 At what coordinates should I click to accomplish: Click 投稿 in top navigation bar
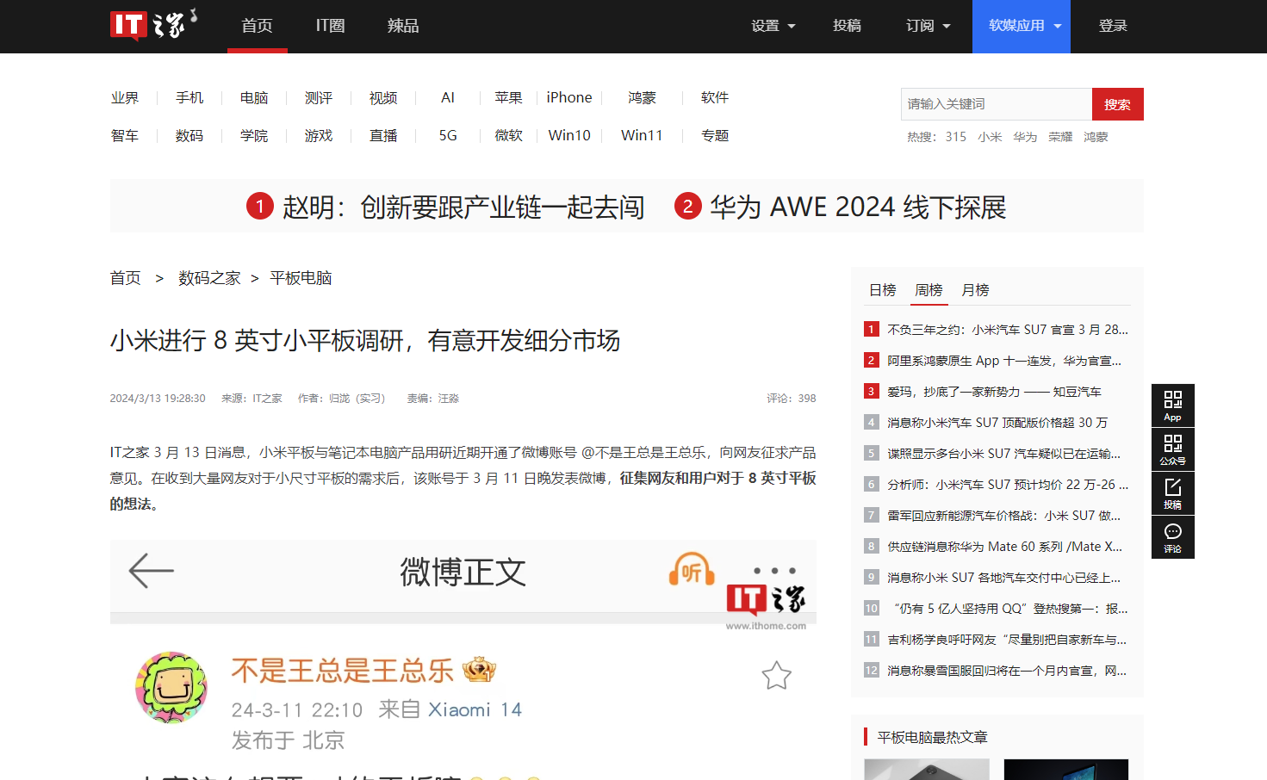click(847, 26)
